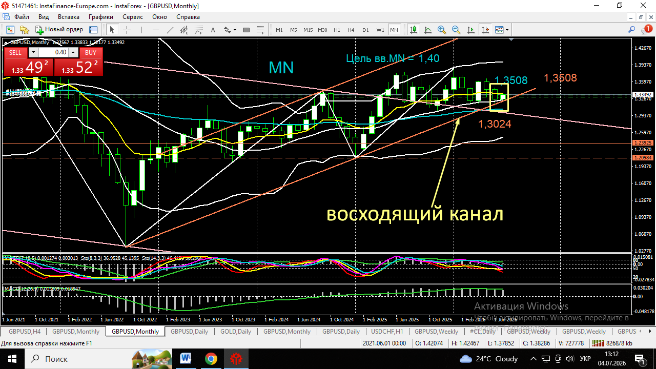Viewport: 656px width, 369px height.
Task: Click the УКР language indicator
Action: (586, 359)
